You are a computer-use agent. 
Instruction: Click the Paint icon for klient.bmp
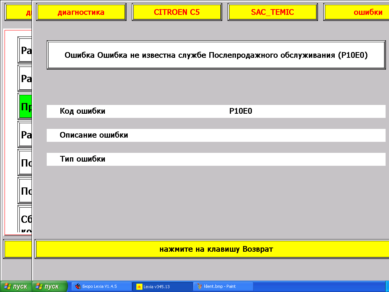pyautogui.click(x=199, y=287)
